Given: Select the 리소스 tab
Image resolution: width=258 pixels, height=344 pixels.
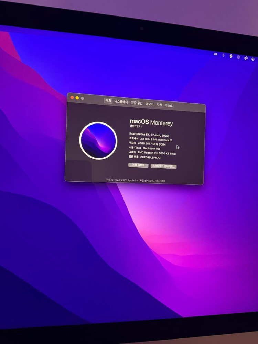Looking at the screenshot, I should tap(169, 106).
